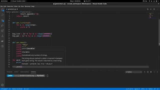Switch to the Problems panel tab
Viewport: 160px width, 90px height.
click(x=9, y=72)
